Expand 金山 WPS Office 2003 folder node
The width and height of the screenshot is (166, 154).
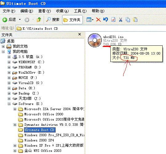(15, 151)
